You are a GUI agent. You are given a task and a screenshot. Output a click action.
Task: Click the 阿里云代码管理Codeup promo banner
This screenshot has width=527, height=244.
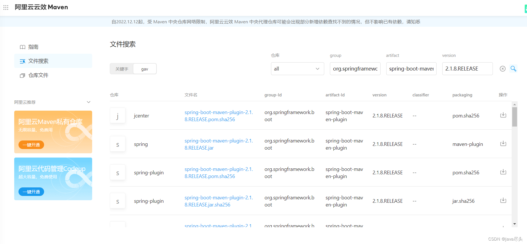point(53,179)
